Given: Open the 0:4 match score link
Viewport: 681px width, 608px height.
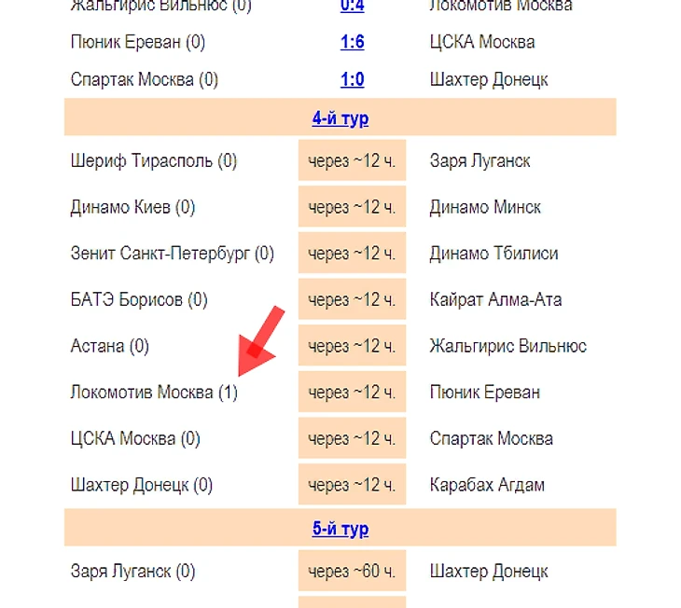Looking at the screenshot, I should [352, 6].
